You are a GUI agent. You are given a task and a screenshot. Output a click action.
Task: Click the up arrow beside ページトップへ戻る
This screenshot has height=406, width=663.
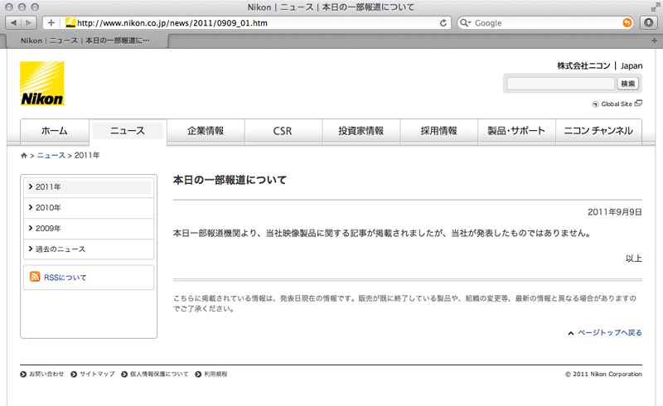point(570,333)
